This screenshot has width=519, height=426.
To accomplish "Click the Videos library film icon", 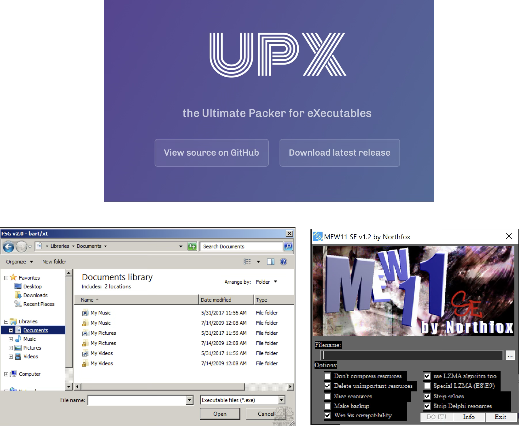I will (x=18, y=356).
